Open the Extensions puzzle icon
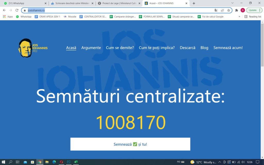The height and width of the screenshot is (165, 264). click(x=237, y=10)
